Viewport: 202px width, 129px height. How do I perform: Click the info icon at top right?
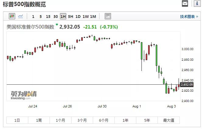pyautogui.click(x=195, y=4)
